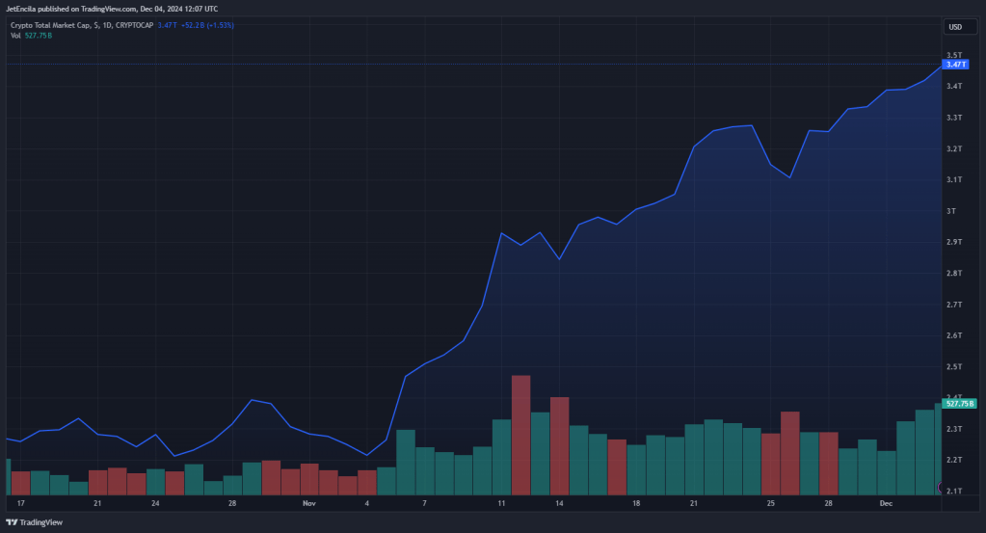Click the TradingView logo at bottom left
Viewport: 986px width, 533px height.
34,522
